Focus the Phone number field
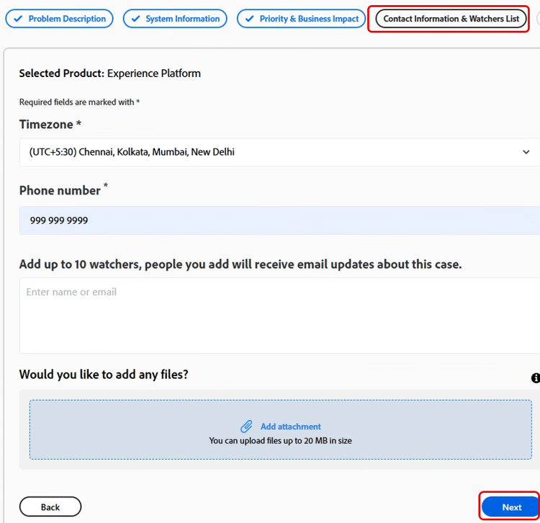 (x=279, y=220)
